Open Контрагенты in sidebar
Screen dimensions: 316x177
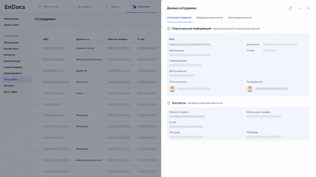pos(11,49)
